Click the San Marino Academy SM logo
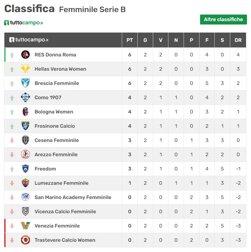The image size is (251, 252). pyautogui.click(x=25, y=197)
